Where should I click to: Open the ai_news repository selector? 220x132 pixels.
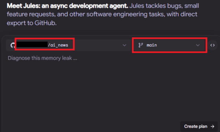pyautogui.click(x=68, y=45)
